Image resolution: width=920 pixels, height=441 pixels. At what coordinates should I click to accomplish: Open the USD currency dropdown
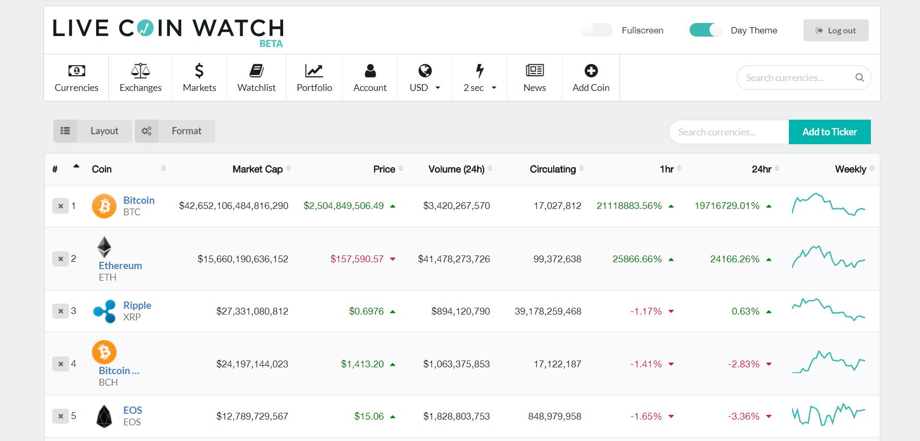[425, 78]
